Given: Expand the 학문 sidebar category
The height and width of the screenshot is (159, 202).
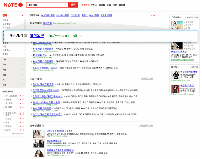Looking at the screenshot, I should pyautogui.click(x=13, y=70).
